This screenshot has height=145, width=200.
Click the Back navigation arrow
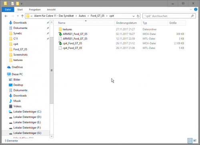point(6,16)
